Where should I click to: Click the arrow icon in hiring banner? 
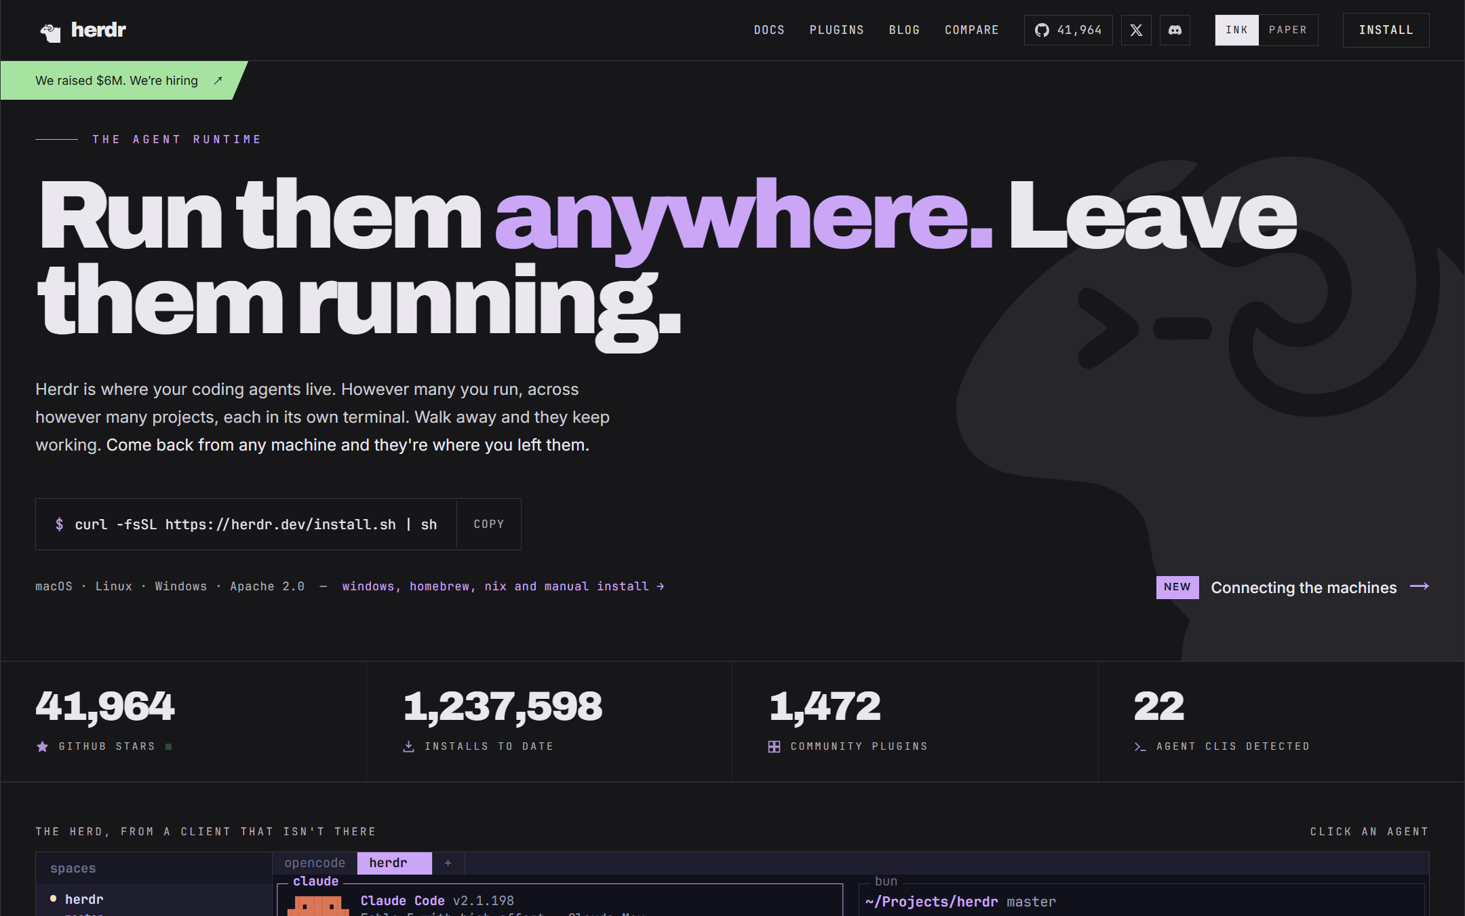[218, 81]
